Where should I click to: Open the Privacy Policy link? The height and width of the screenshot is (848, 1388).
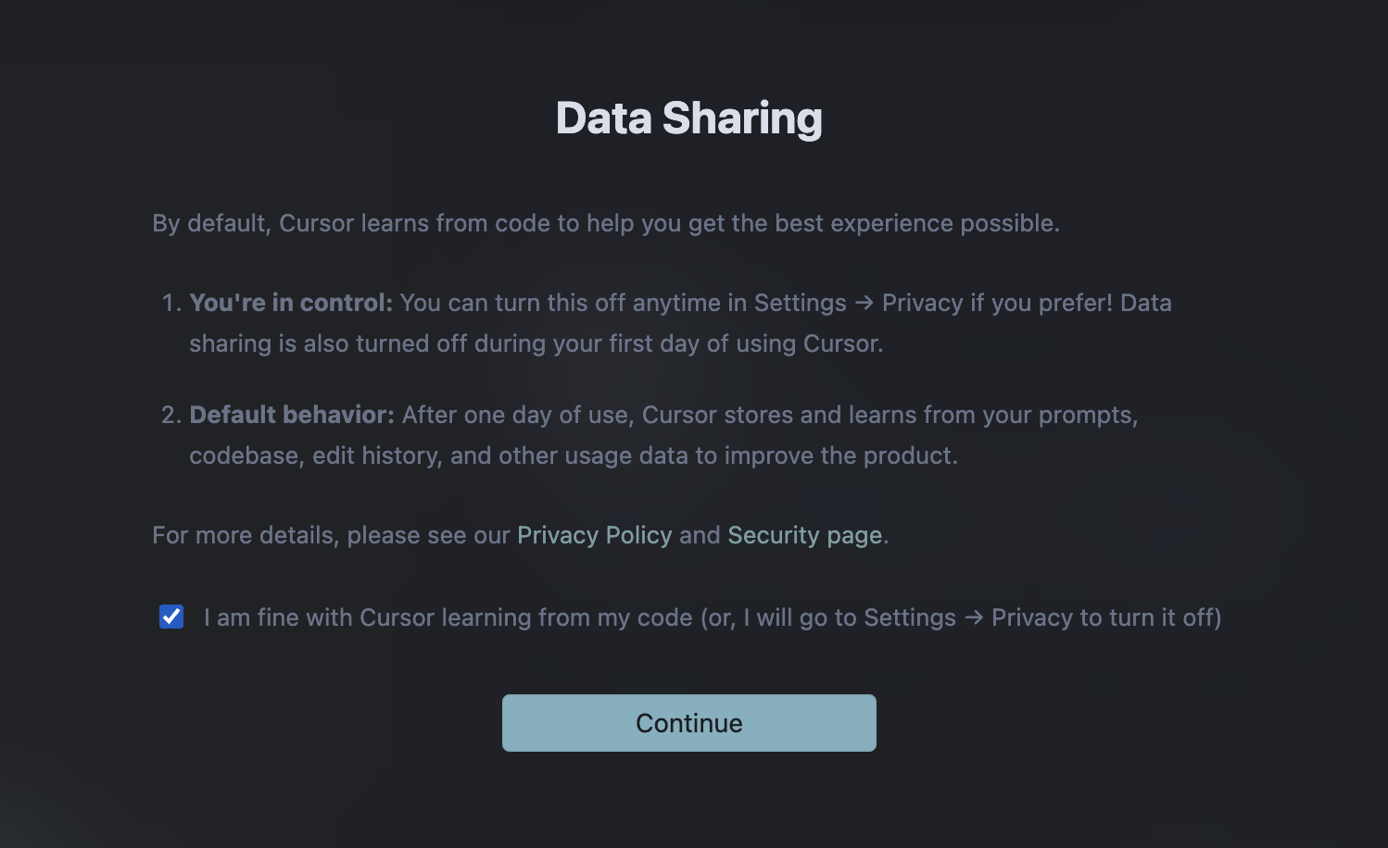click(x=595, y=535)
